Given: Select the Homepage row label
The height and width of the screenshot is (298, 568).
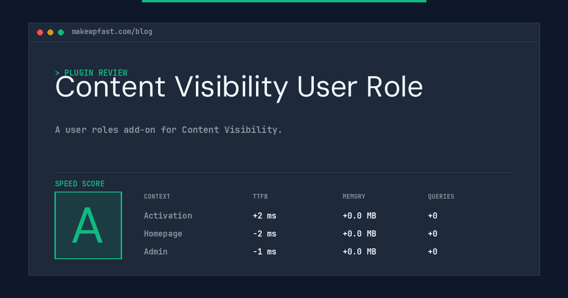Looking at the screenshot, I should click(163, 234).
